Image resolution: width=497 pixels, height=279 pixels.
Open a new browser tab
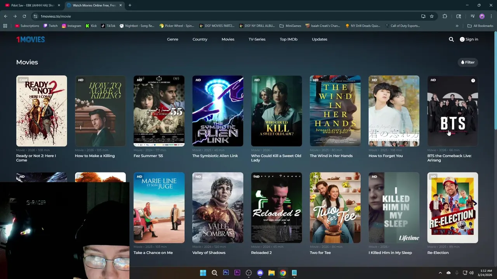[130, 5]
